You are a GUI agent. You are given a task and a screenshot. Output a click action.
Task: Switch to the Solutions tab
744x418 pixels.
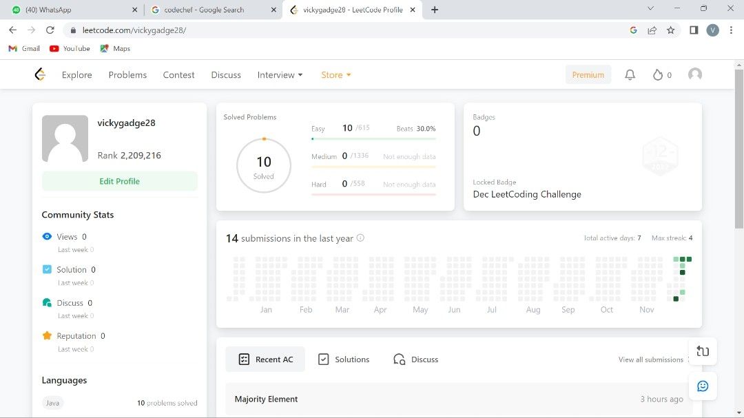[344, 359]
